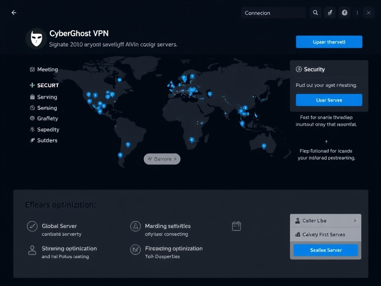Expand Caller Libe with the chevron

point(355,220)
